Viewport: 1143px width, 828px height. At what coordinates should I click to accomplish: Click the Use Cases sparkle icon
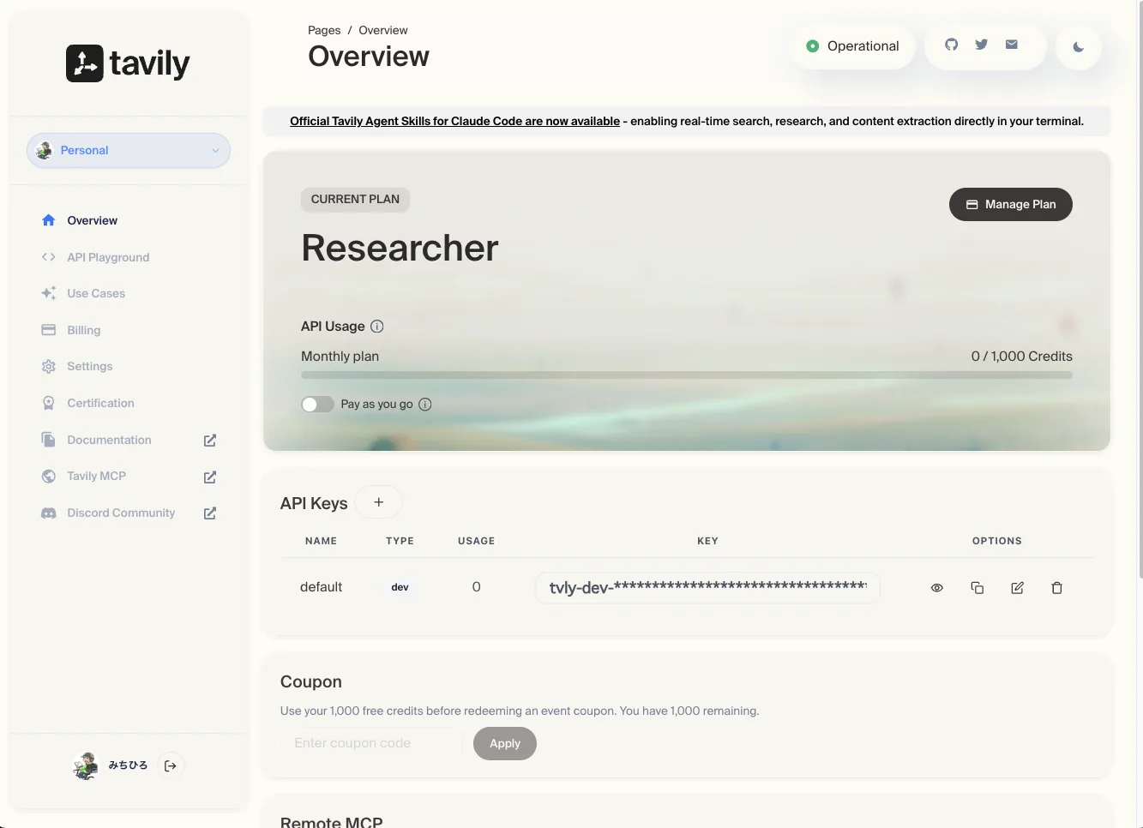[49, 293]
